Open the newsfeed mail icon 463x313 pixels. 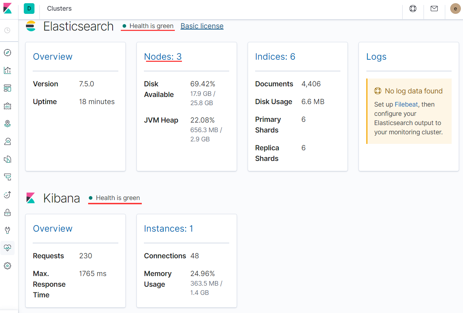click(434, 9)
